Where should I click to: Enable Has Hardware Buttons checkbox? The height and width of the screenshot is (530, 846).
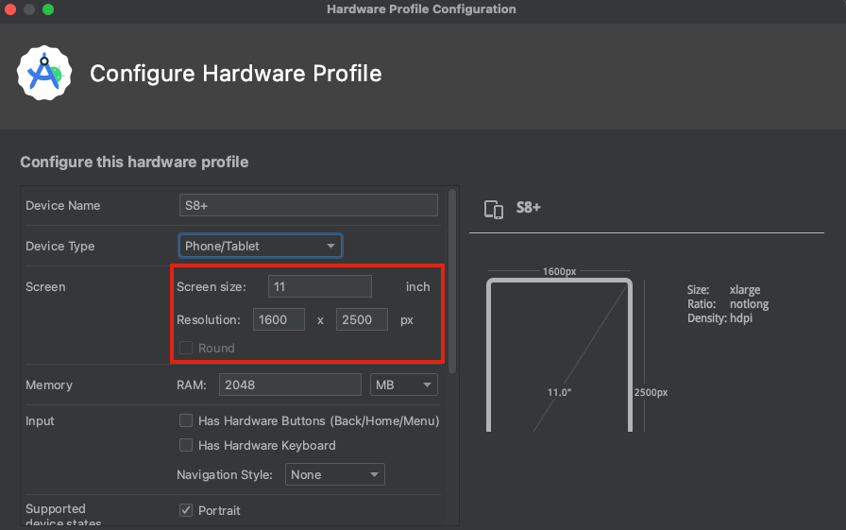coord(186,420)
